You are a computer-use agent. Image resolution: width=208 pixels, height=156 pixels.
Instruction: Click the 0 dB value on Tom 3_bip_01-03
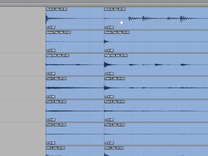110,143
